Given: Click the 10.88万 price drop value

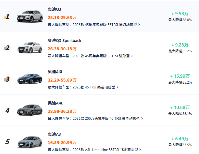Looking at the screenshot, I should 182,107.
